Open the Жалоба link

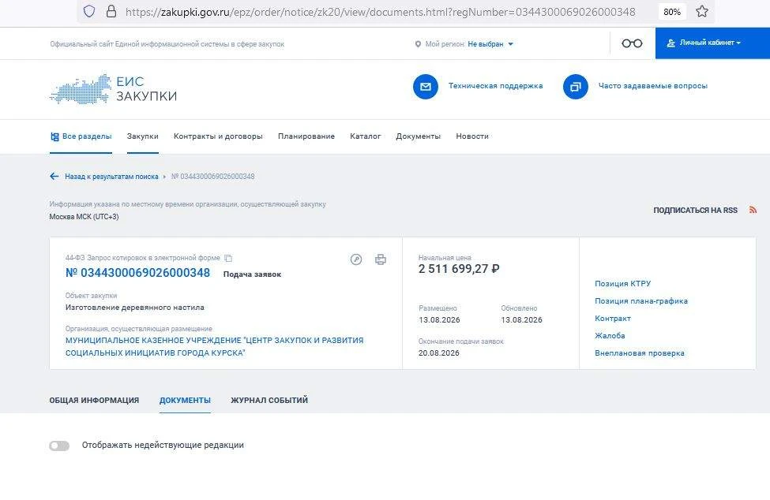[x=610, y=336]
